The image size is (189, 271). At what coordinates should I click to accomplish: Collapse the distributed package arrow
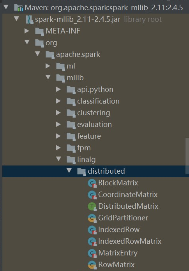pyautogui.click(x=69, y=171)
